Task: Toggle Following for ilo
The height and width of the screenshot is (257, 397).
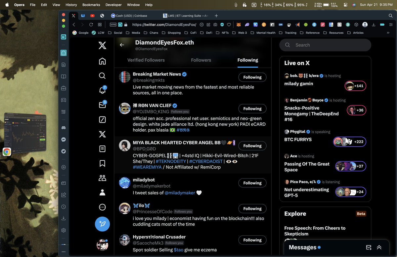Action: coord(252,209)
